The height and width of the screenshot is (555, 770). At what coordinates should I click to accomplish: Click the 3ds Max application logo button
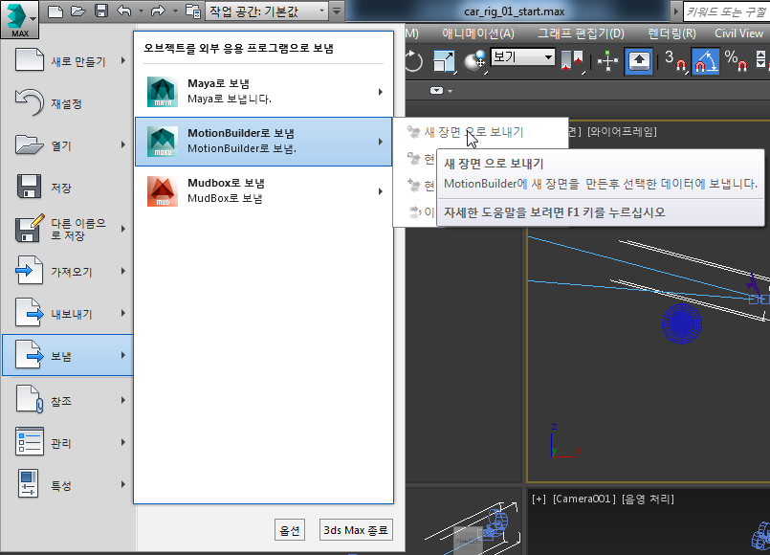click(20, 19)
